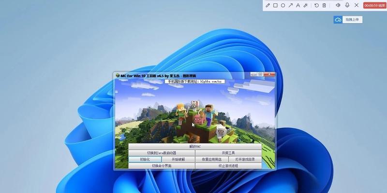Image resolution: width=387 pixels, height=193 pixels.
Task: Close the MC For Win 10 toolbox window
Action: point(269,74)
